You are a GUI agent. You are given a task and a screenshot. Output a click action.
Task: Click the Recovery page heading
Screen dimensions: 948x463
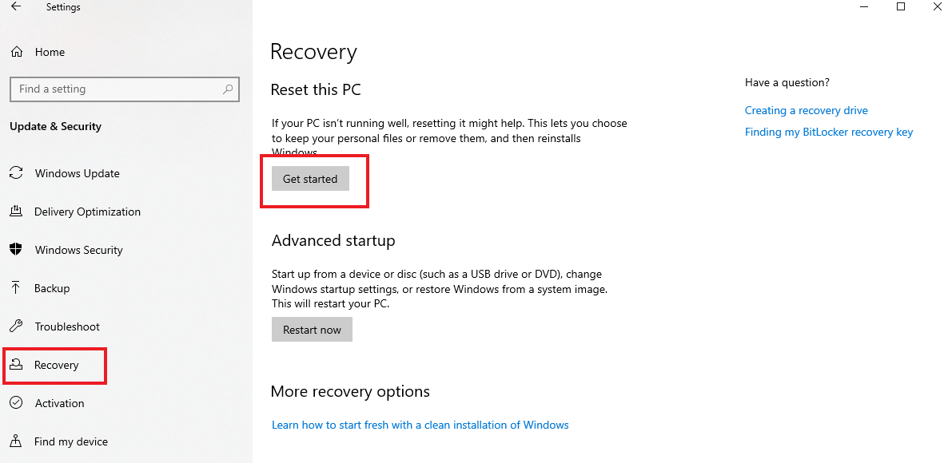[x=313, y=51]
